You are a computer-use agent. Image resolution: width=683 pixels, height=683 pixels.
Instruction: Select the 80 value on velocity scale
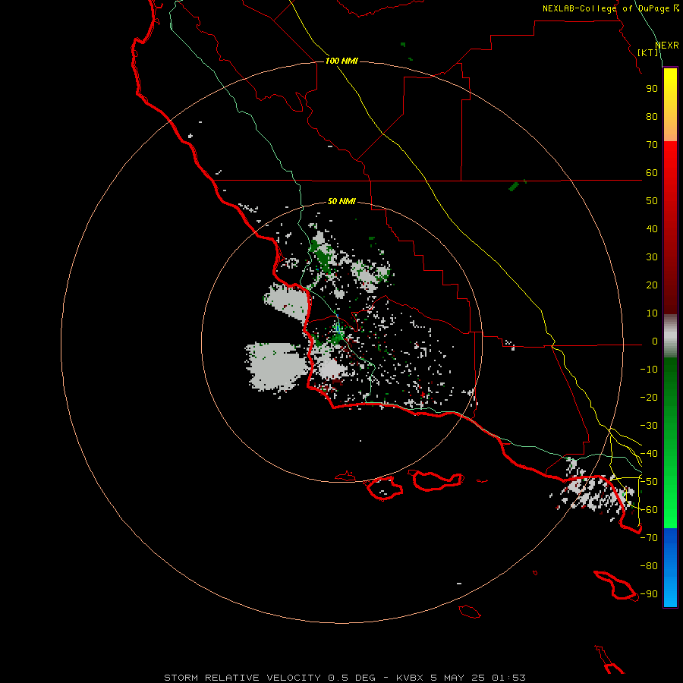point(652,117)
